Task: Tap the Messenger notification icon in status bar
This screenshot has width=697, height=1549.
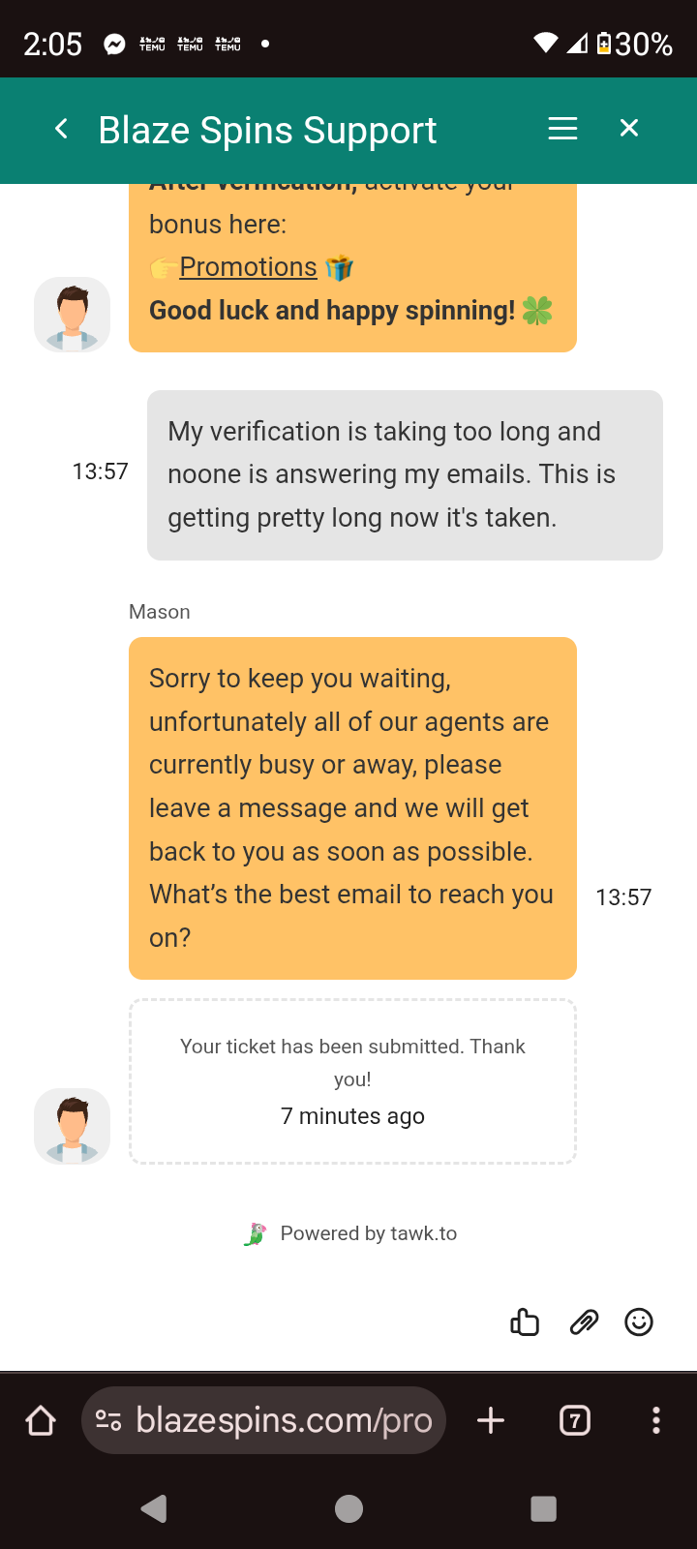Action: (x=114, y=45)
